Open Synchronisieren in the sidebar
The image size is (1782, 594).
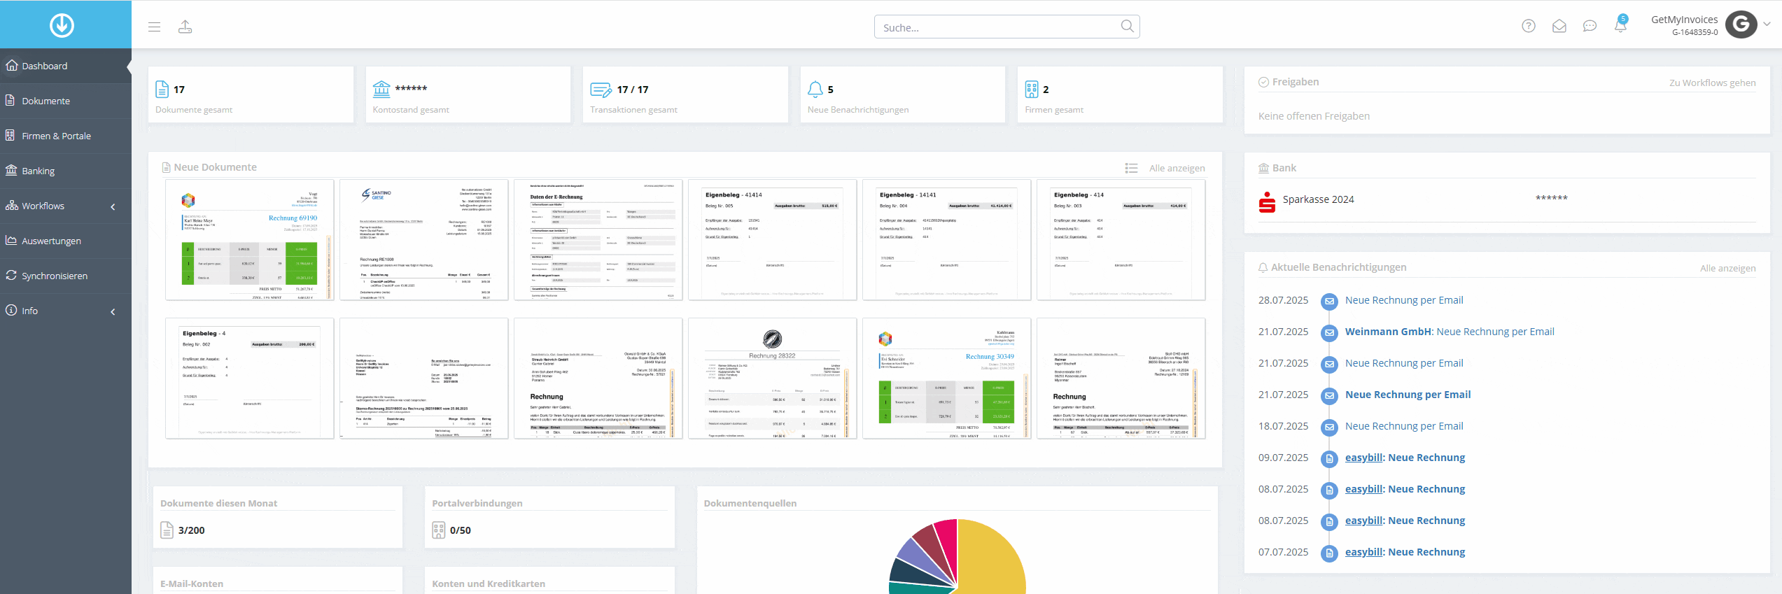tap(66, 276)
